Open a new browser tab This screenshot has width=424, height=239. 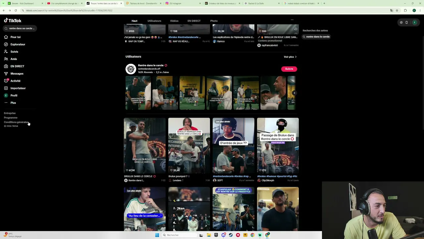[324, 3]
